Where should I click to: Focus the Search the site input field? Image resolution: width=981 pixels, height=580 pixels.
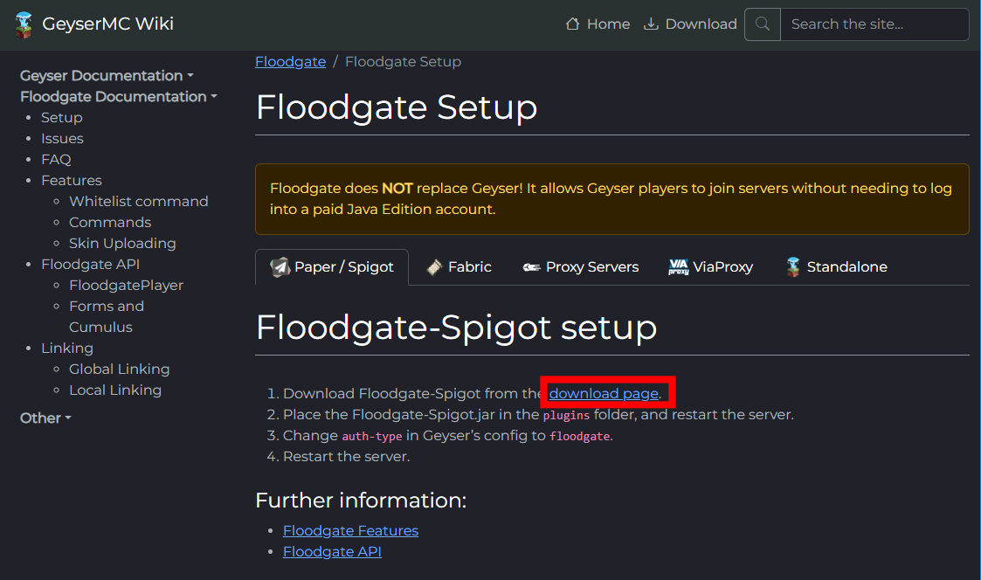click(x=874, y=24)
